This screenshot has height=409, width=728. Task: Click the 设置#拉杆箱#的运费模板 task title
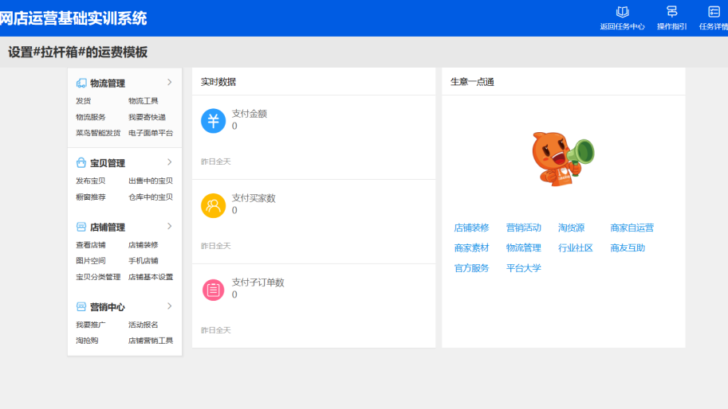[77, 52]
